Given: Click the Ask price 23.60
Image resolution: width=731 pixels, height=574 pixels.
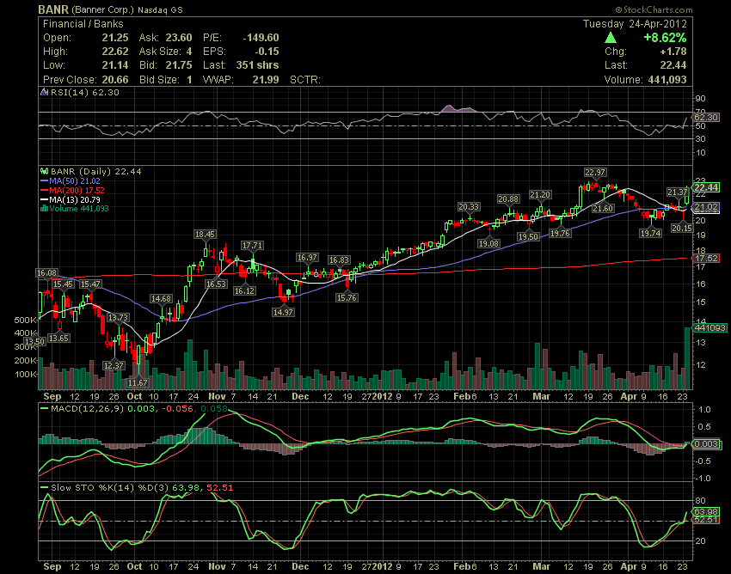Looking at the screenshot, I should tap(179, 38).
